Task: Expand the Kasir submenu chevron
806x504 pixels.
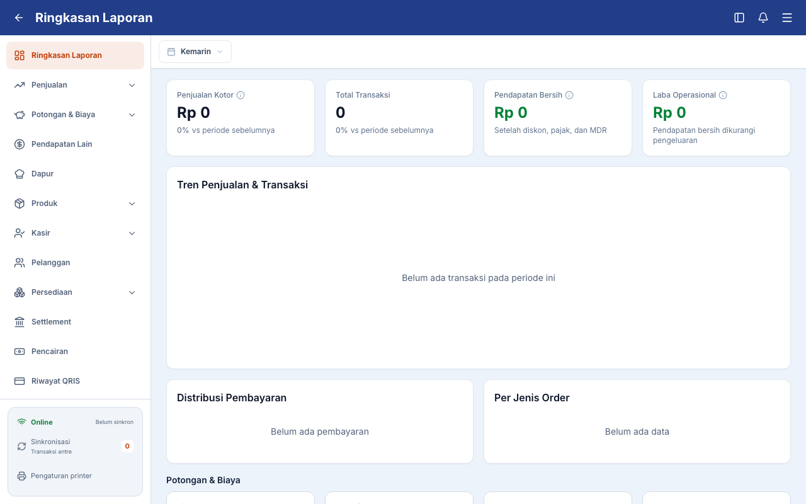Action: 132,233
